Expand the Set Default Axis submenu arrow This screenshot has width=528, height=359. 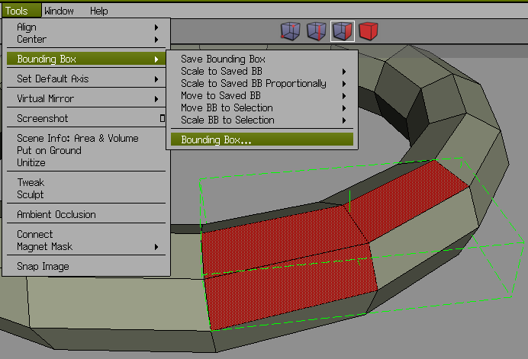(156, 79)
